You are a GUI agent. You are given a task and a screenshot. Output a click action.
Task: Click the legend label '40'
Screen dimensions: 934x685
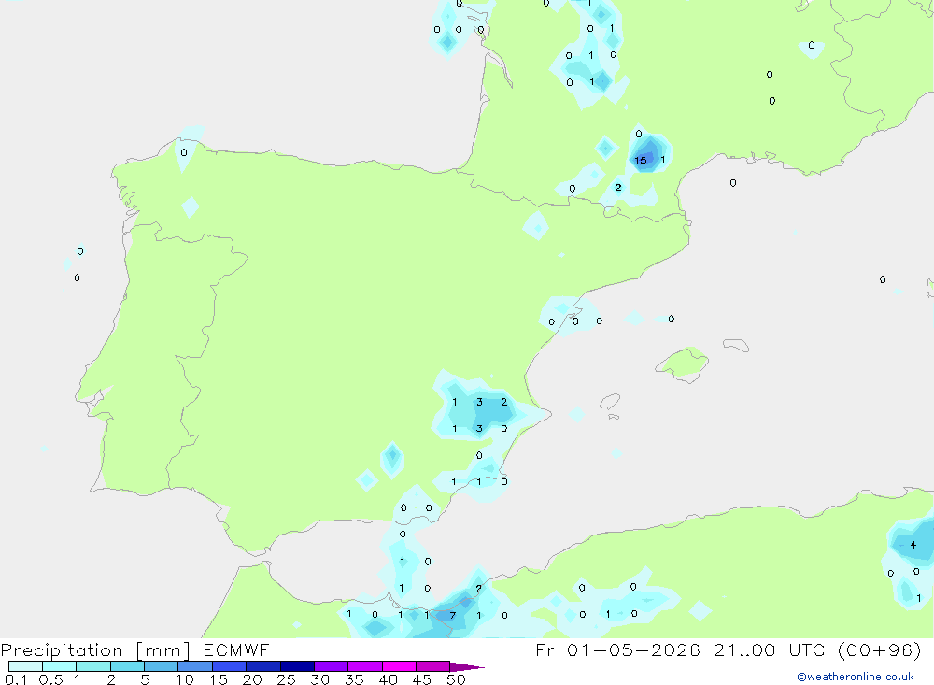(388, 679)
